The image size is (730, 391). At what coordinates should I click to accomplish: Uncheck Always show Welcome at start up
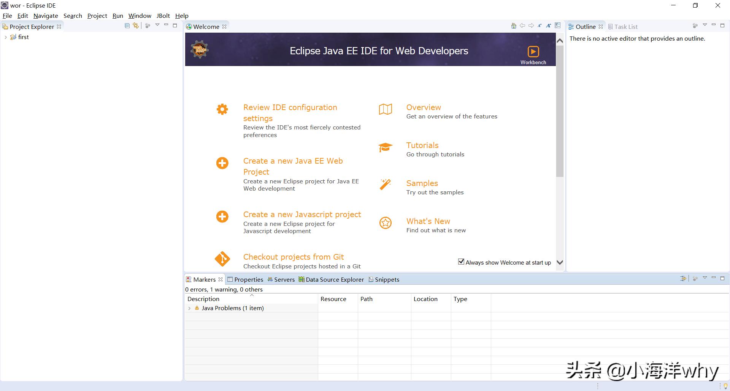click(461, 262)
